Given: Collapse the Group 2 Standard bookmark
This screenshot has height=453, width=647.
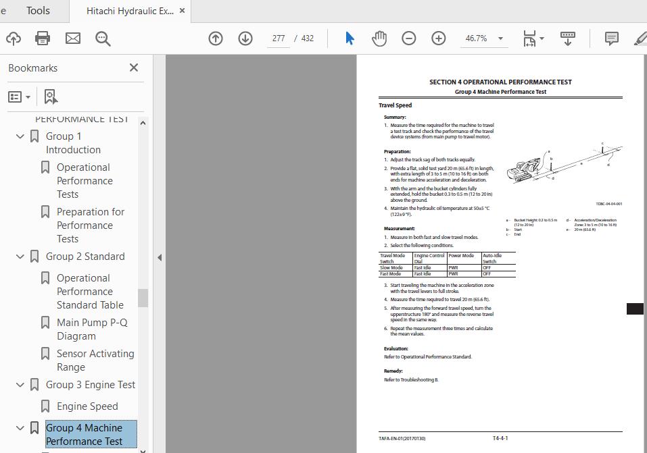Looking at the screenshot, I should (x=20, y=257).
